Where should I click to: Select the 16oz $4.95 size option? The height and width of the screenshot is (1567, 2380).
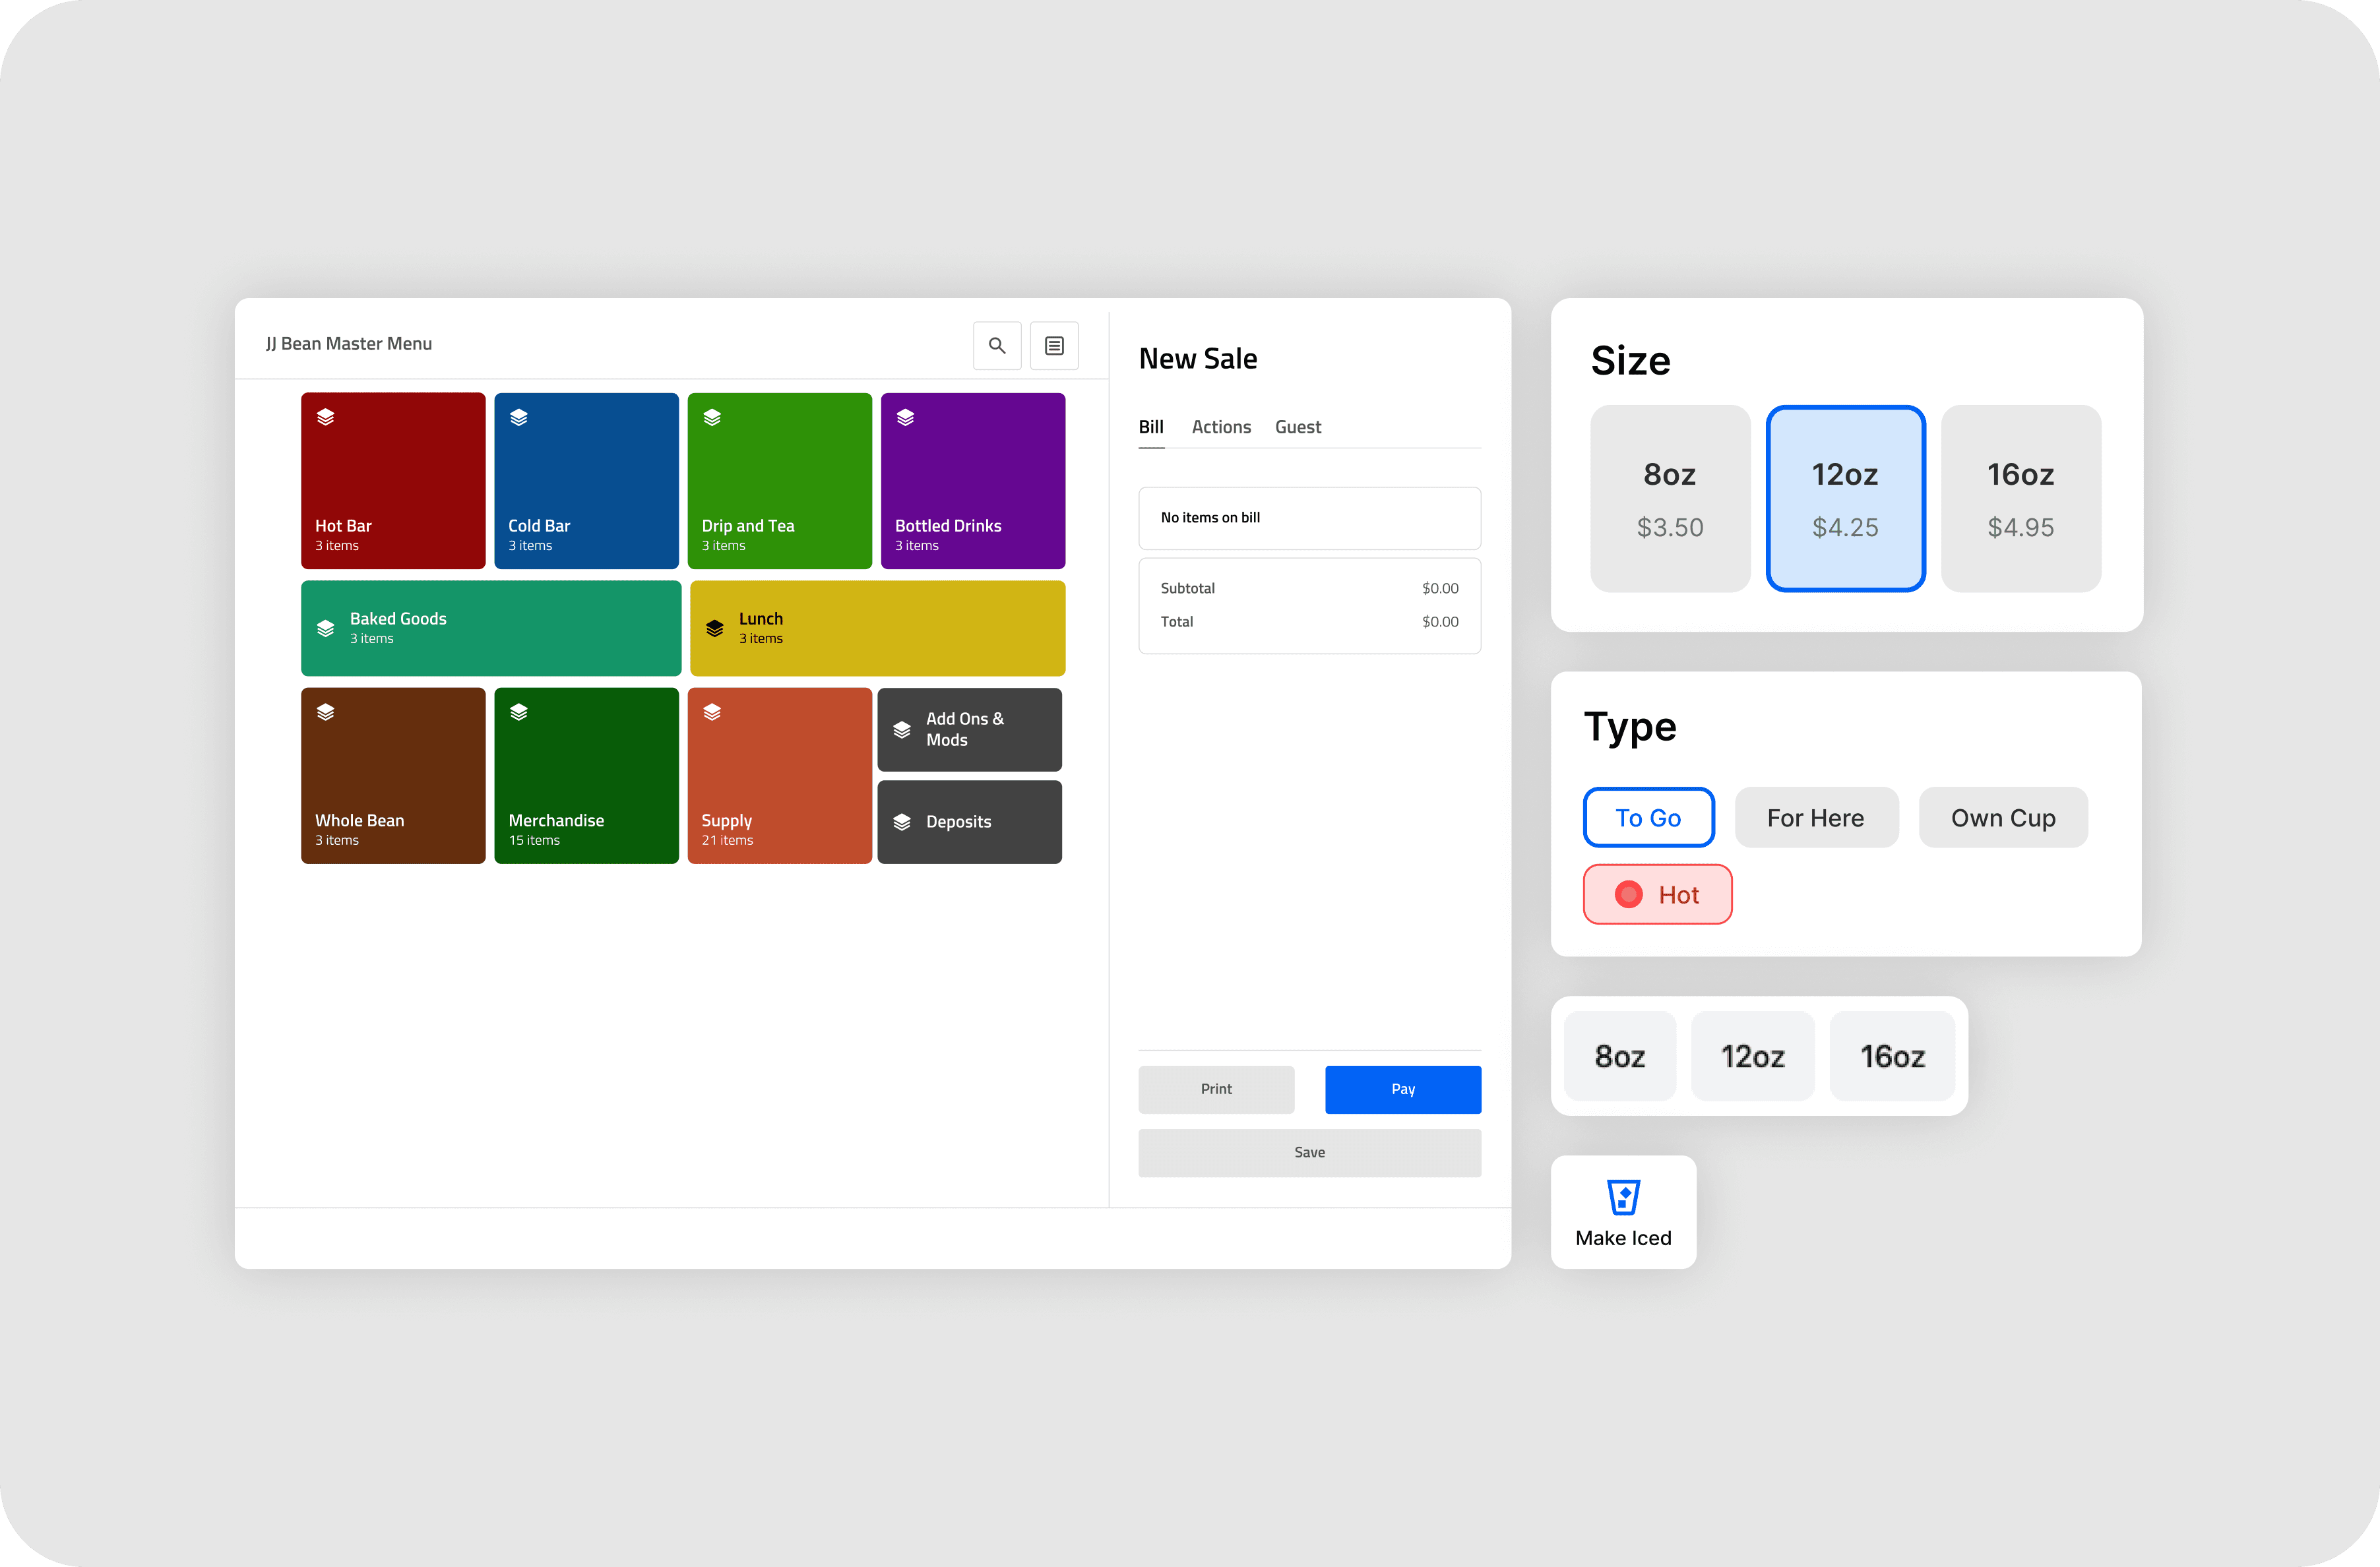(x=2020, y=498)
